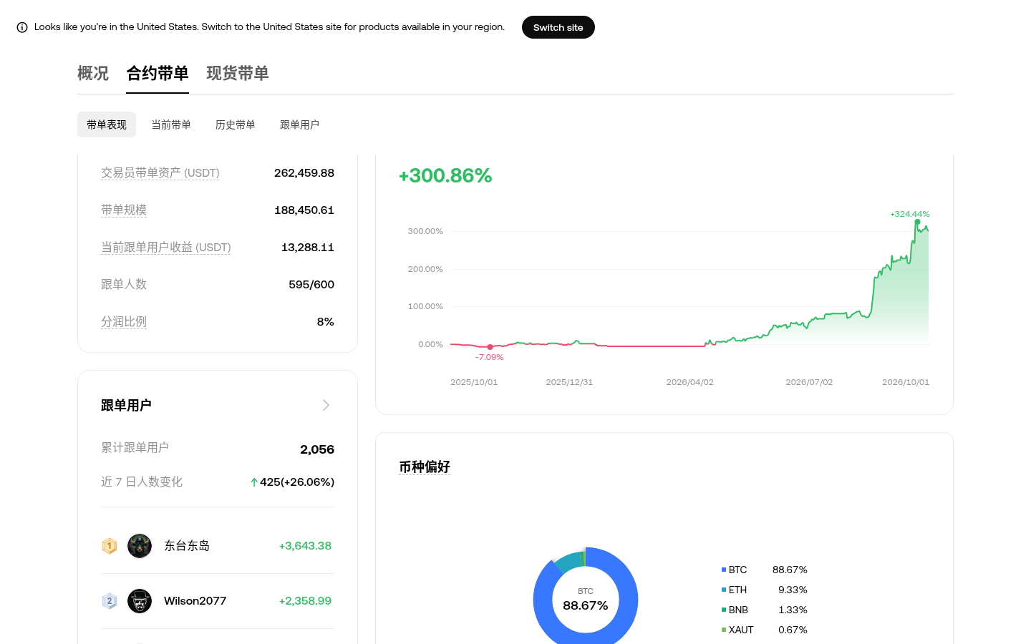Click the 当前跟单用户收益 (USDT) label

166,248
